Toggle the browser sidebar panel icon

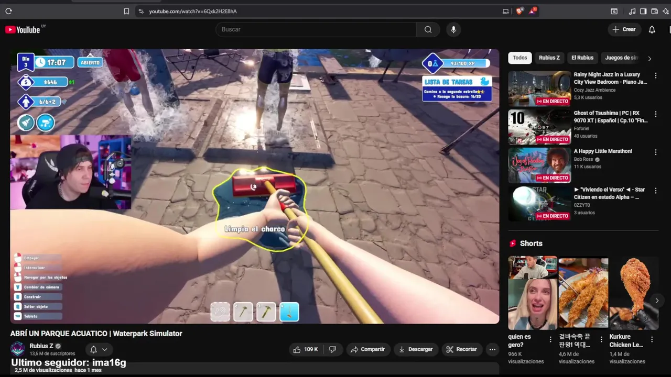643,11
